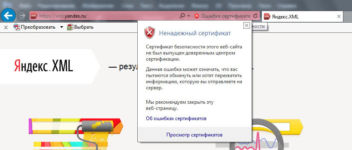Image resolution: width=352 pixels, height=150 pixels.
Task: Switch to the Яндекс.XML tab
Action: 302,16
